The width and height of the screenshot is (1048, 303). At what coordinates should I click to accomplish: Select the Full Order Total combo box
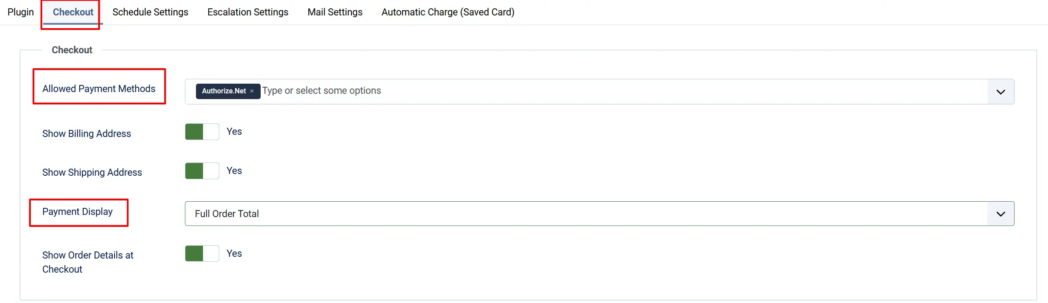tap(599, 214)
